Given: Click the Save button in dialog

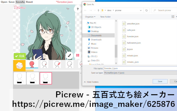Looking at the screenshot, I should pyautogui.click(x=160, y=81).
